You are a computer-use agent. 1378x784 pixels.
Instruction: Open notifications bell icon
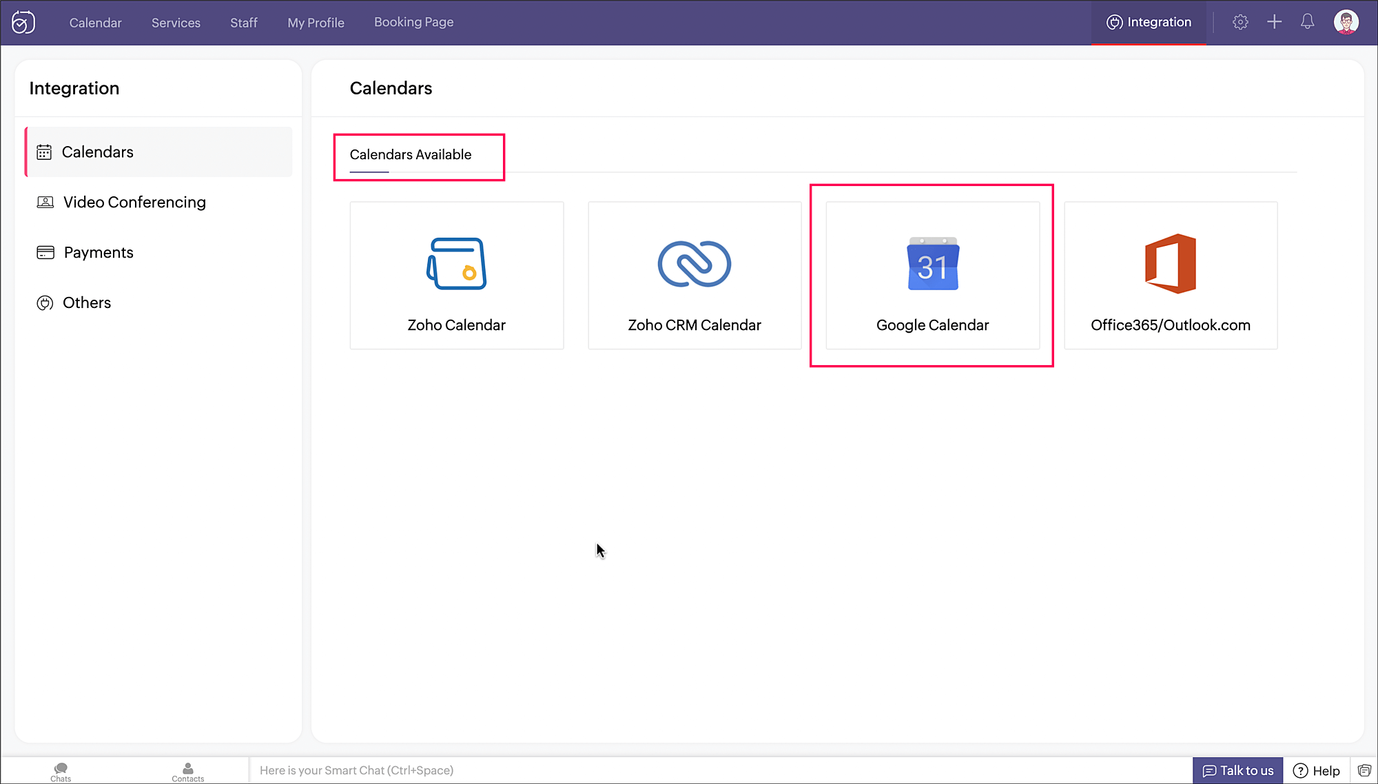(x=1307, y=22)
